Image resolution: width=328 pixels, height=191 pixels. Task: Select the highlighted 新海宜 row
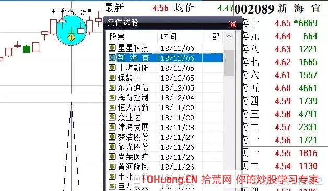pos(166,58)
